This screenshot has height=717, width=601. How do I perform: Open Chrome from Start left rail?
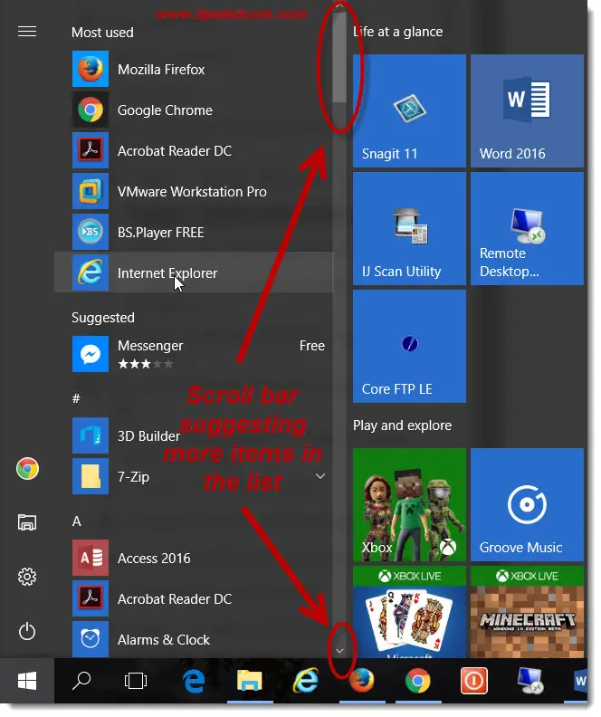27,469
